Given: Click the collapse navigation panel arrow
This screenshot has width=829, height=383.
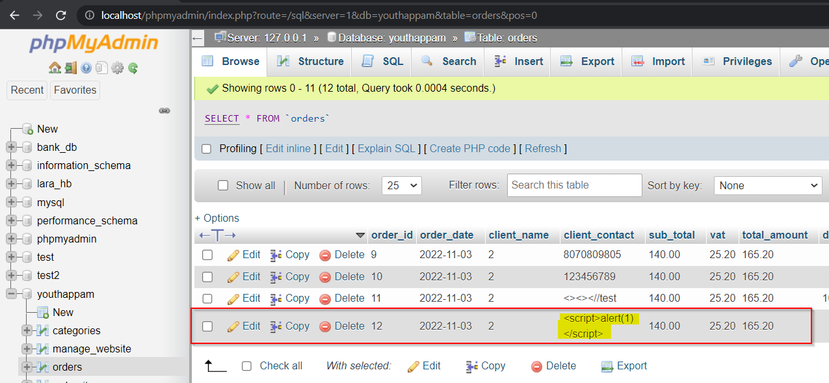Looking at the screenshot, I should (x=198, y=38).
